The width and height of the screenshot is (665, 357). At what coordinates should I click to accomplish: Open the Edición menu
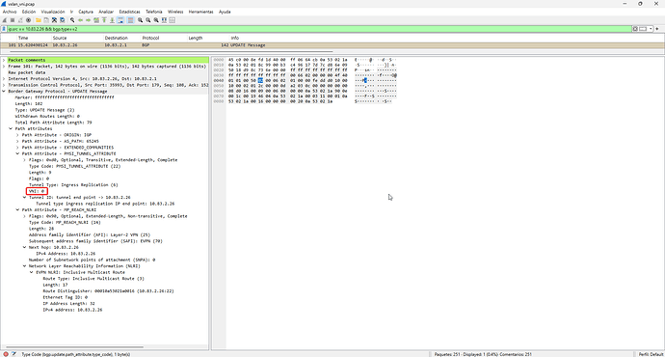pyautogui.click(x=29, y=12)
